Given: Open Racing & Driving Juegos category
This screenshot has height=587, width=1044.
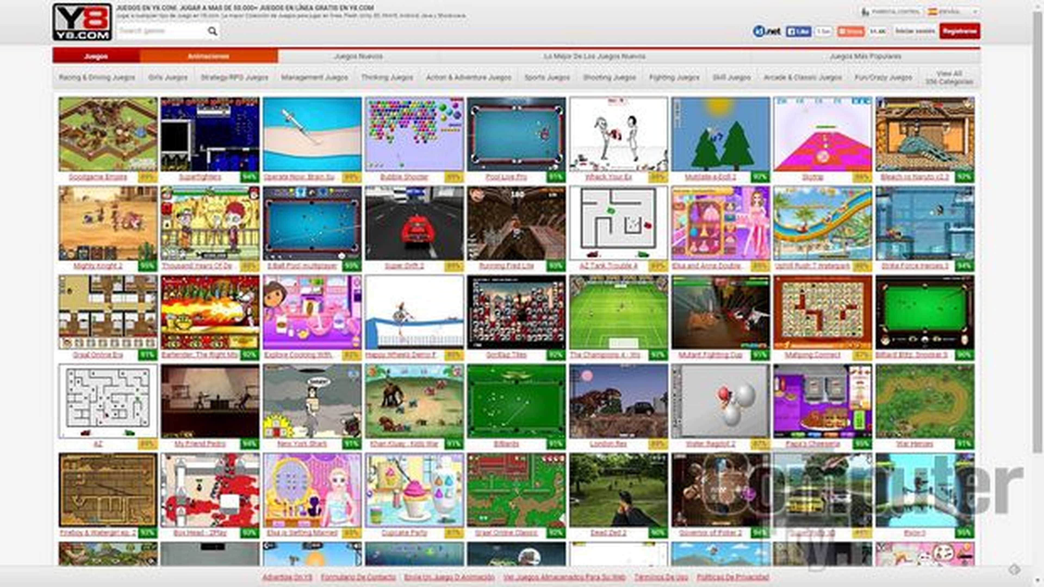Looking at the screenshot, I should 97,77.
